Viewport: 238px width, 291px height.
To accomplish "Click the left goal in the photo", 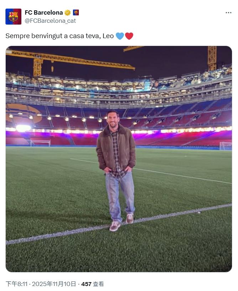I will (x=40, y=143).
